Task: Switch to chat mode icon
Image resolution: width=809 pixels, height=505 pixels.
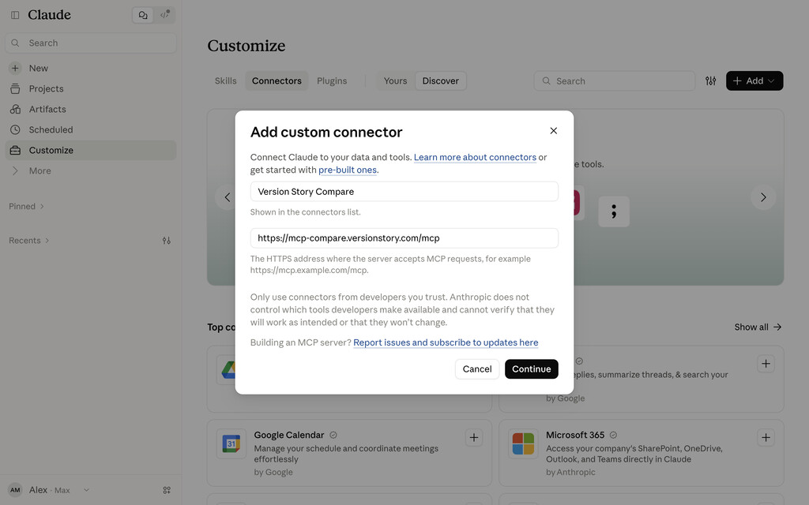Action: coord(143,15)
